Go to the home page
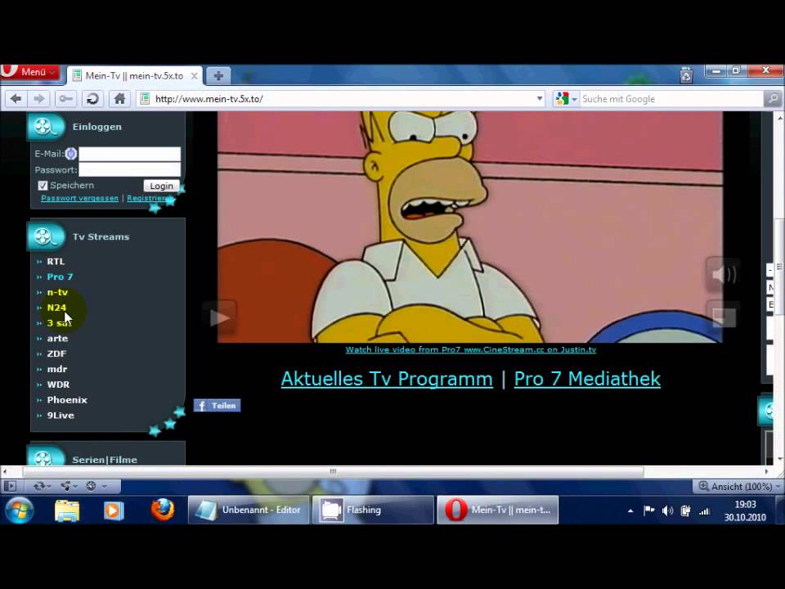785x589 pixels. point(119,99)
